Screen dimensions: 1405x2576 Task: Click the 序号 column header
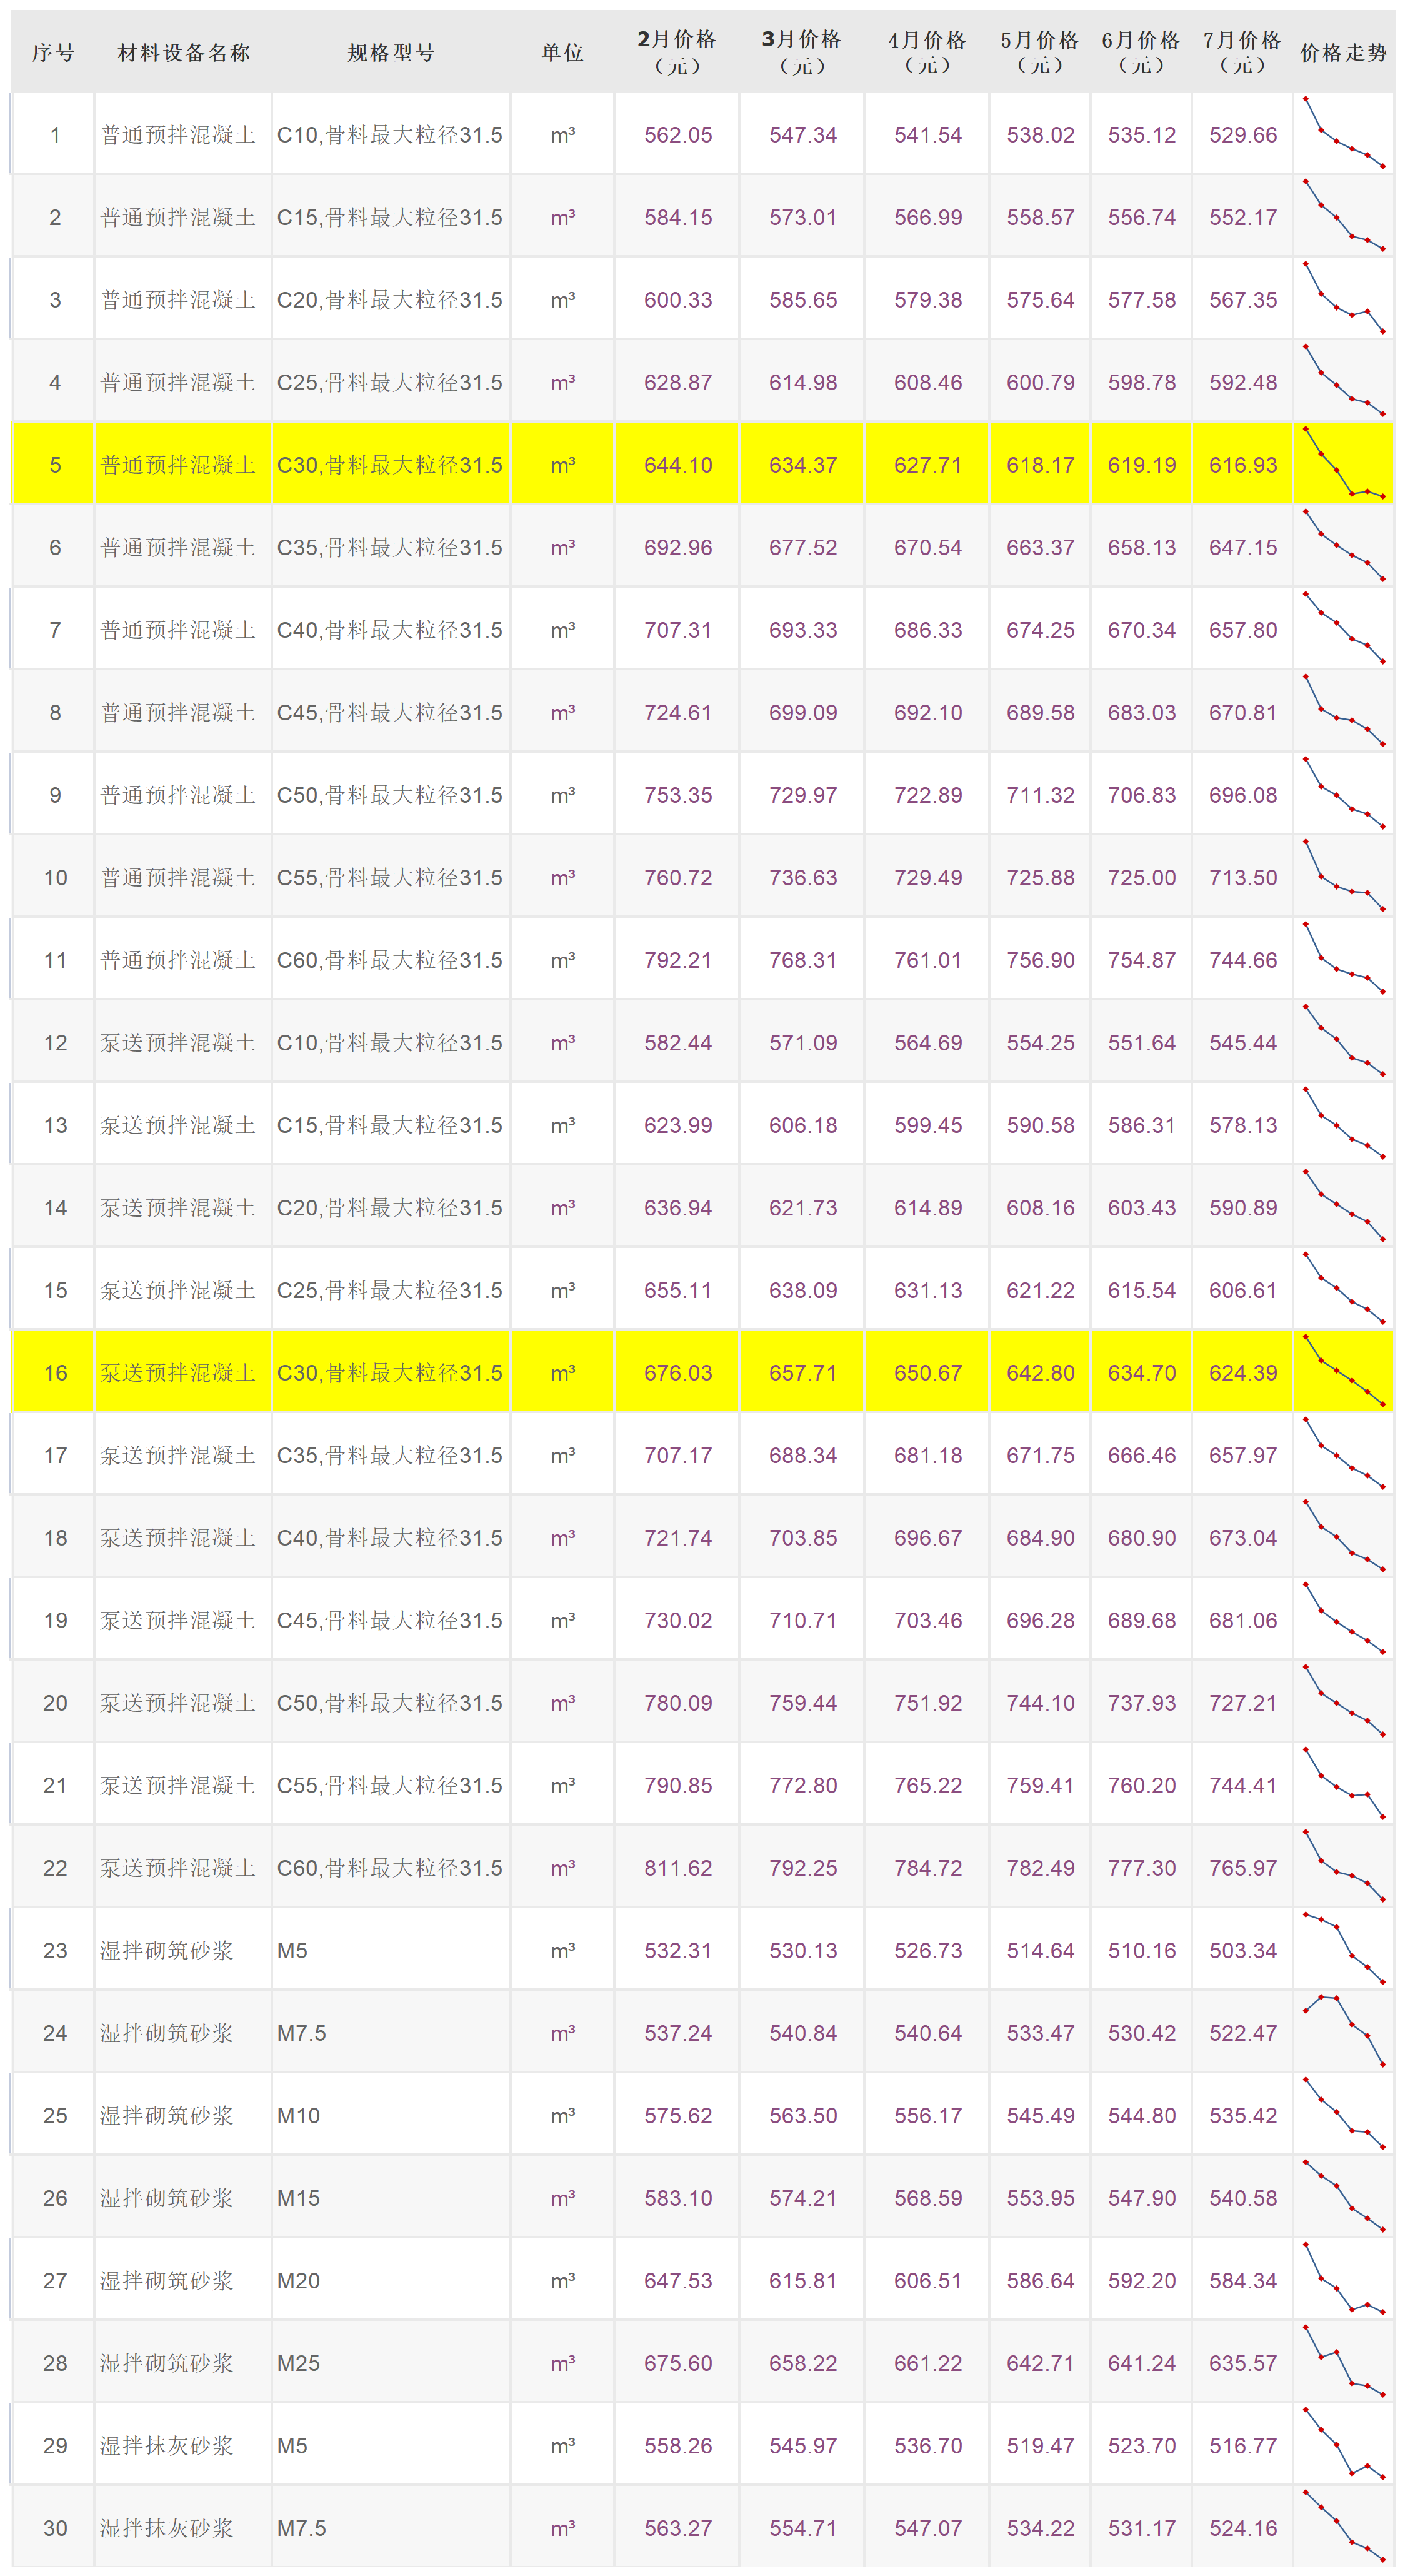click(x=54, y=53)
